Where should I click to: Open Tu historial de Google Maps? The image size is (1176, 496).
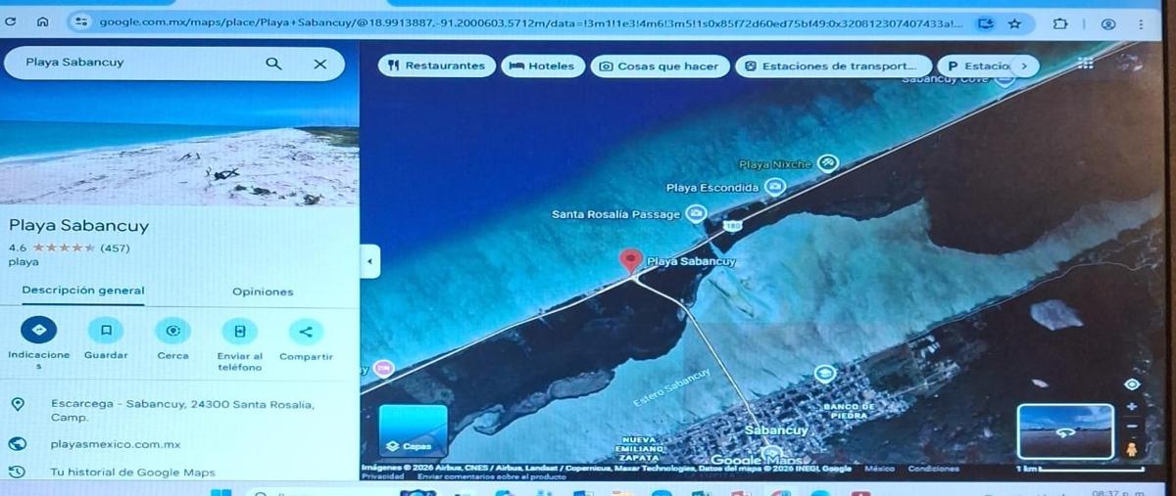coord(132,473)
